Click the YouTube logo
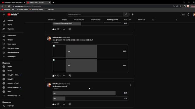 click(12, 15)
